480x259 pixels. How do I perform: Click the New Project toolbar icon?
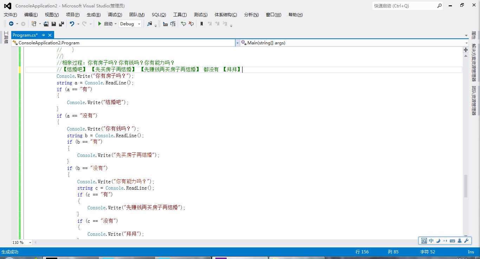click(34, 24)
